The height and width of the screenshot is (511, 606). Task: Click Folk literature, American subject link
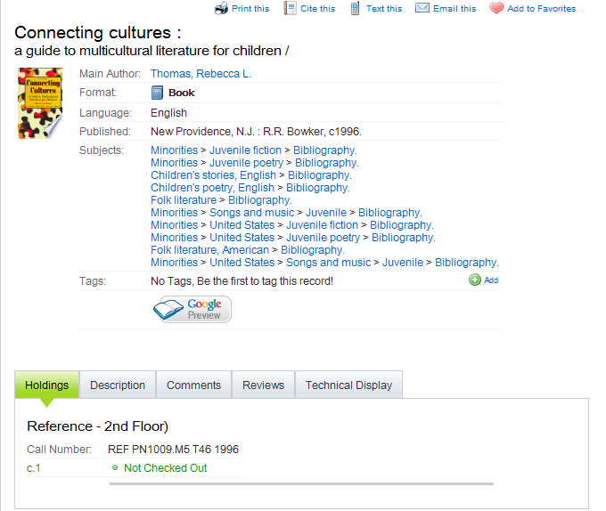[209, 250]
